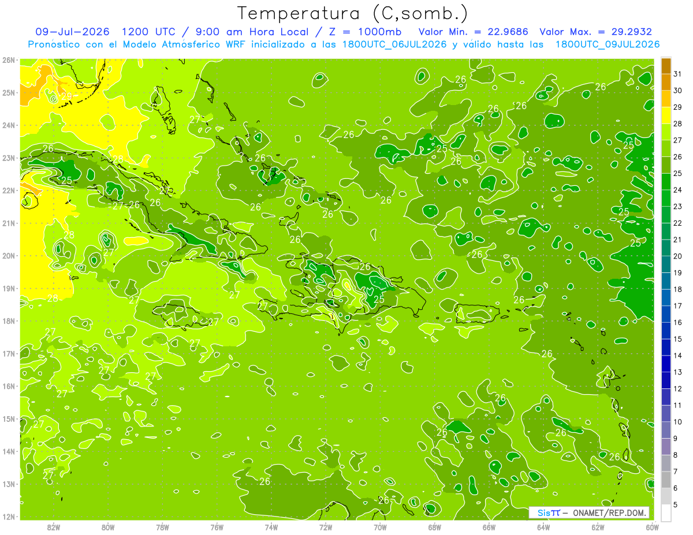
Task: Click the '15N' latitude axis label
Action: click(9, 418)
